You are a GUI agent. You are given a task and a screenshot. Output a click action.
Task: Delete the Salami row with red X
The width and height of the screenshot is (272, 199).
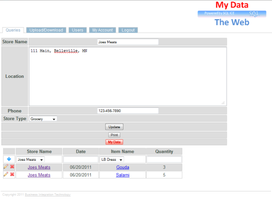(x=12, y=174)
